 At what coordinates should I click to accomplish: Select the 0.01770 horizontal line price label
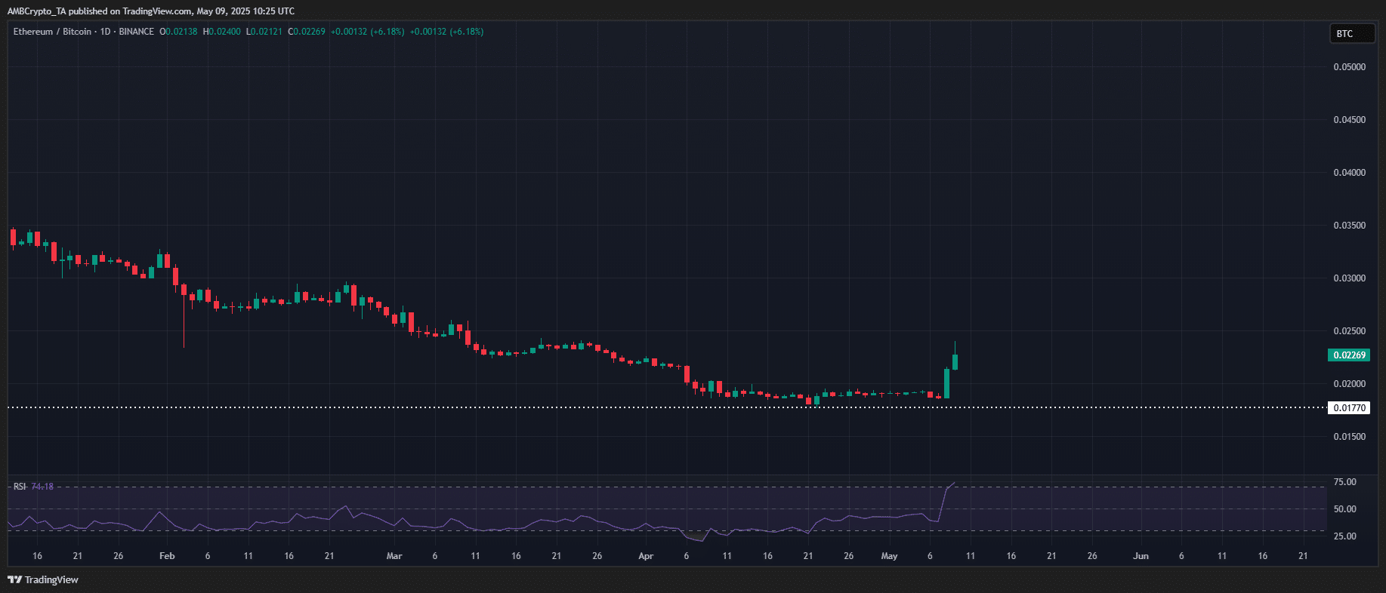pos(1349,407)
